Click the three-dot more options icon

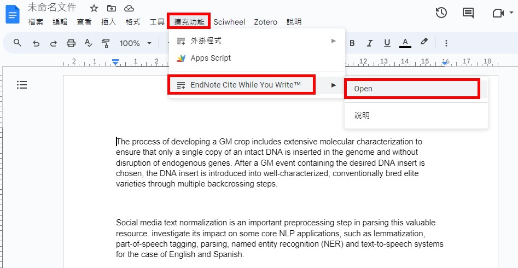coord(446,43)
